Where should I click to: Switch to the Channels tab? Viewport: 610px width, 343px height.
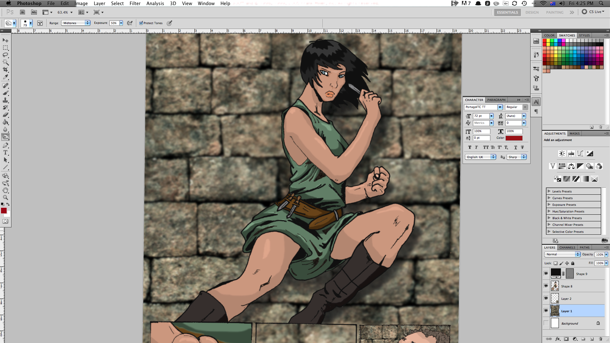[567, 247]
